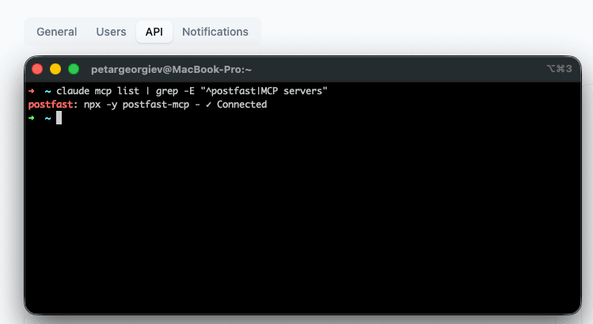Click the green prompt arrow on the last line
The height and width of the screenshot is (324, 593).
coord(32,118)
